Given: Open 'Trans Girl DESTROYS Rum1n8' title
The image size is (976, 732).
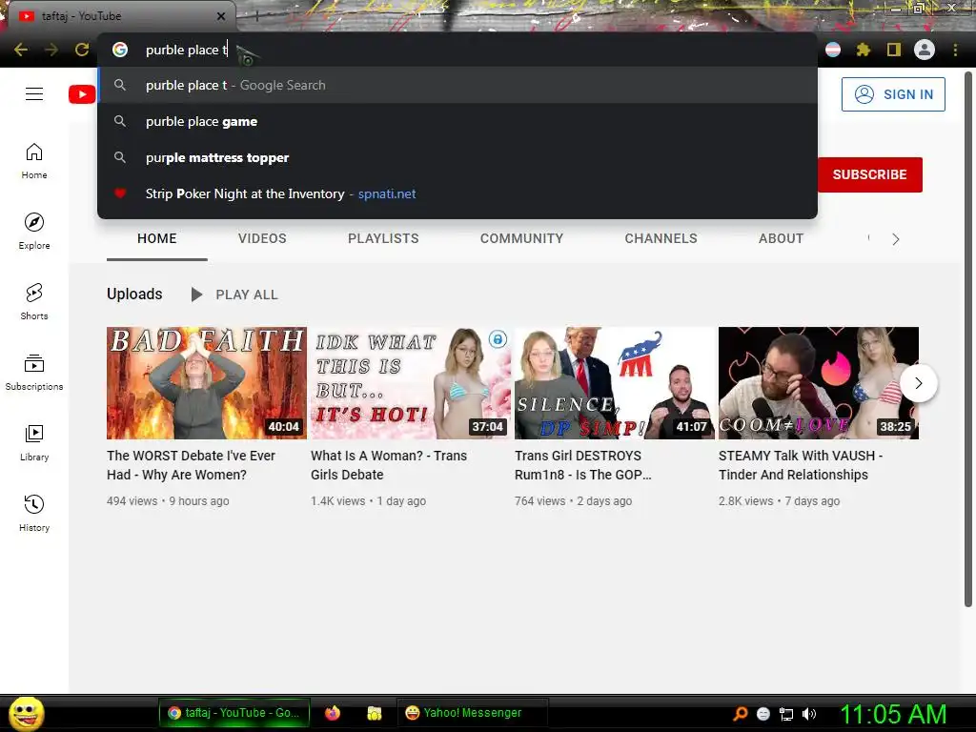Looking at the screenshot, I should coord(582,465).
